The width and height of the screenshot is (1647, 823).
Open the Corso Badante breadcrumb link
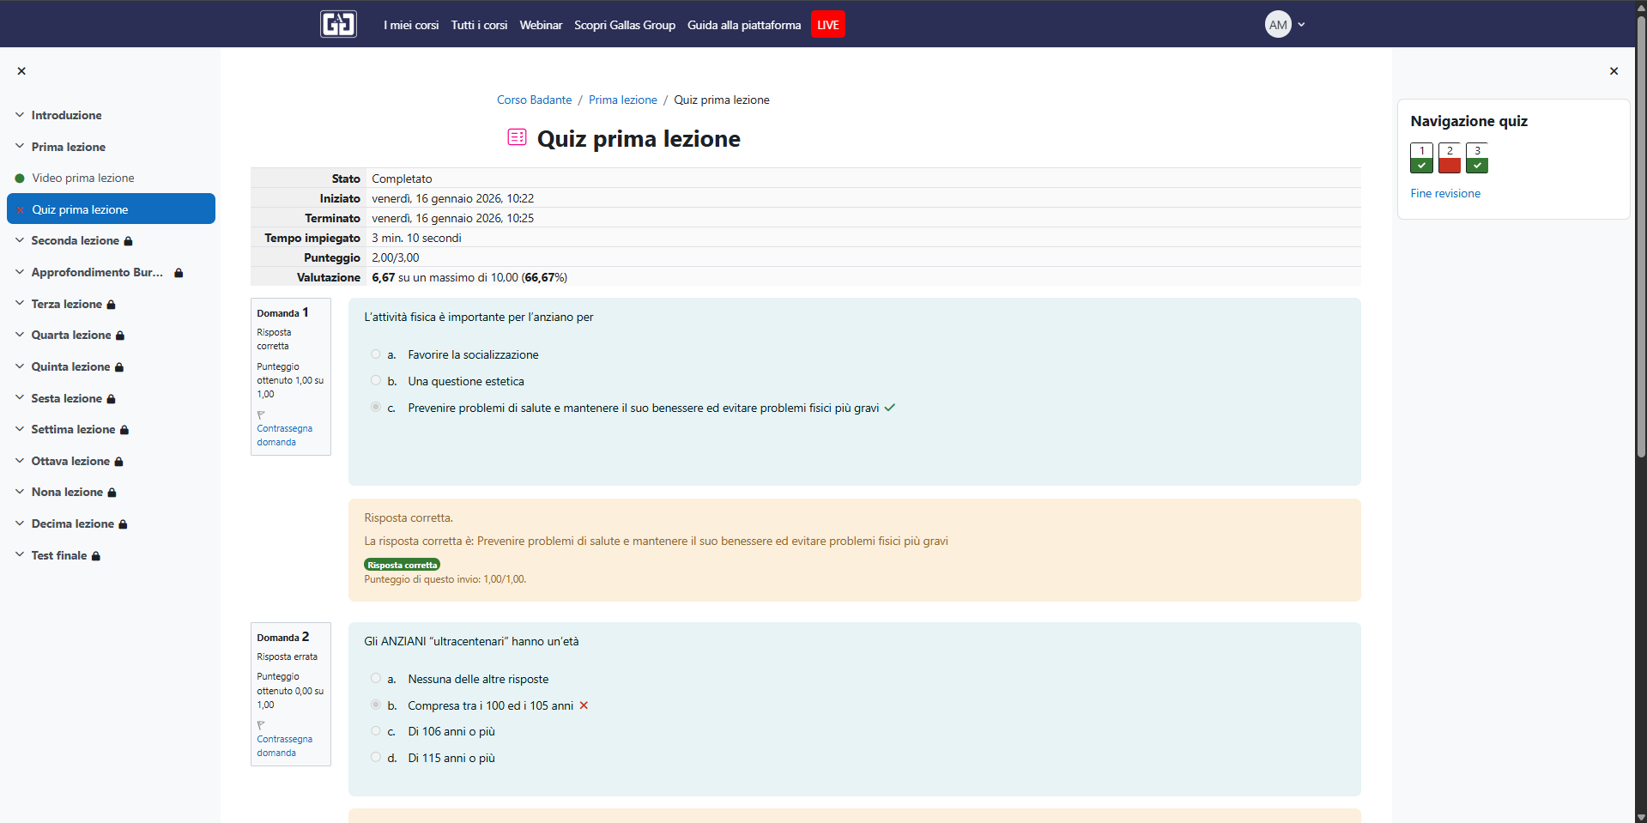(x=533, y=100)
